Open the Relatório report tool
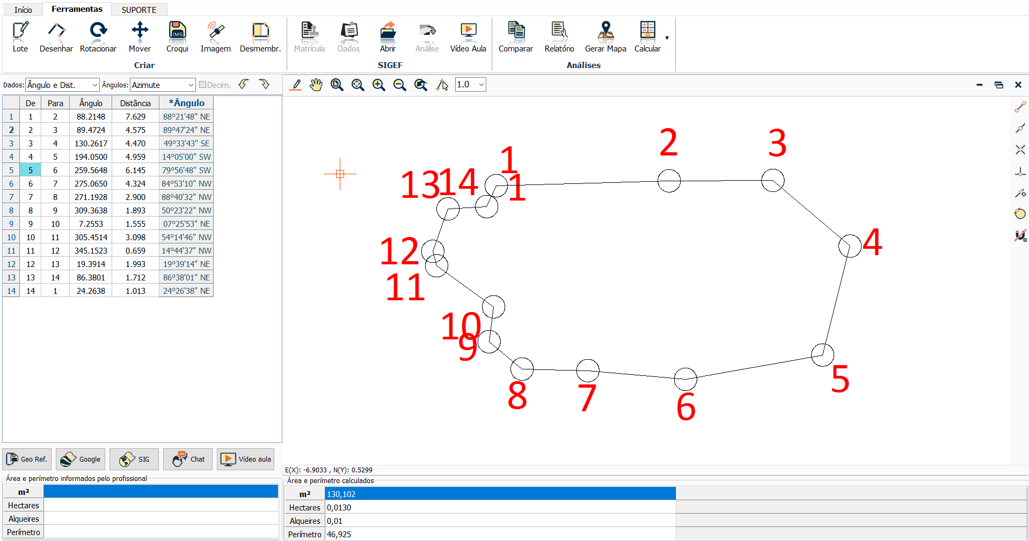Image resolution: width=1029 pixels, height=541 pixels. [x=559, y=36]
